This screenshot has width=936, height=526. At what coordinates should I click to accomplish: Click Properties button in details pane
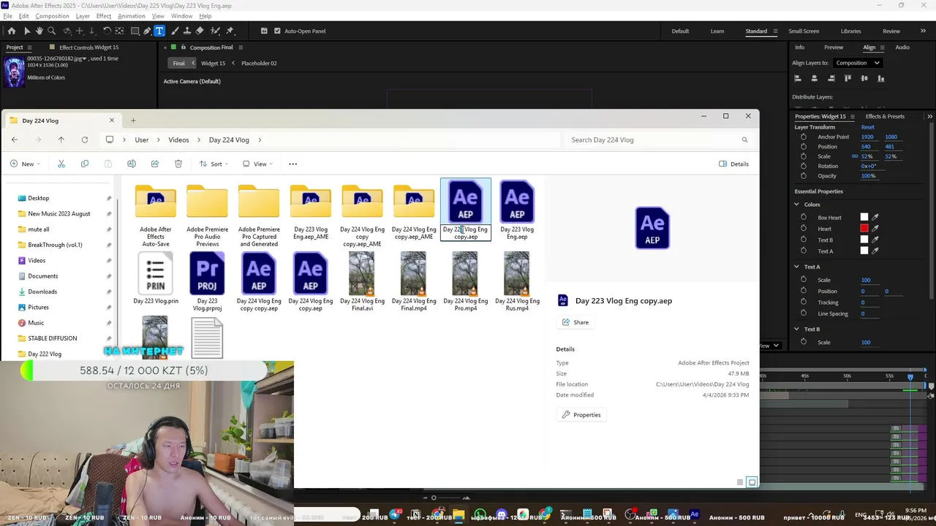pyautogui.click(x=581, y=415)
